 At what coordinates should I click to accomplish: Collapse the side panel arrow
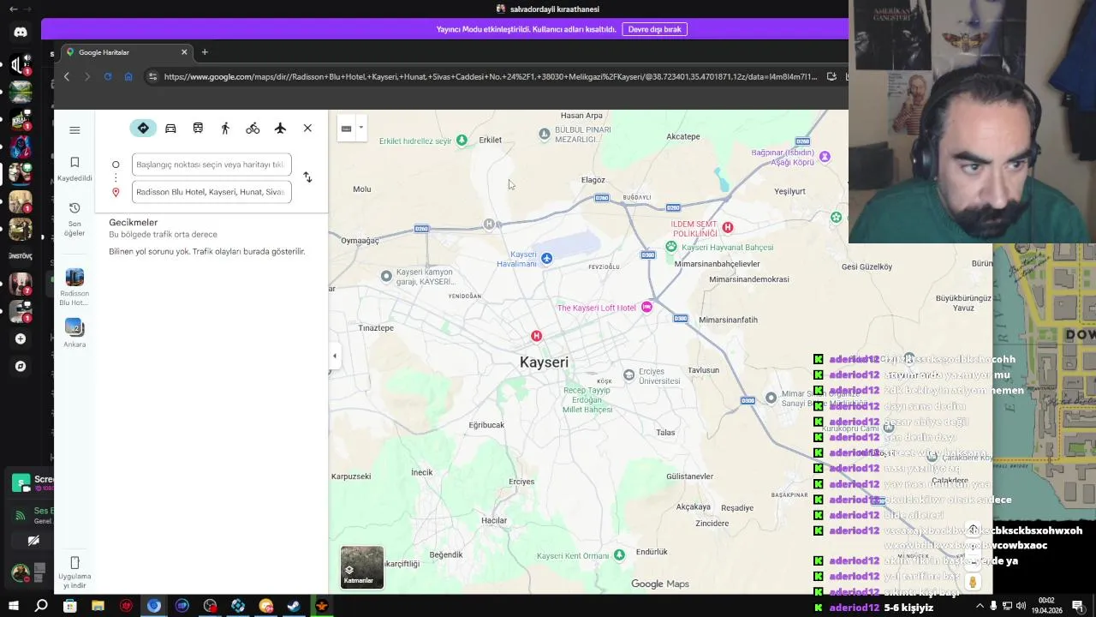coord(335,356)
